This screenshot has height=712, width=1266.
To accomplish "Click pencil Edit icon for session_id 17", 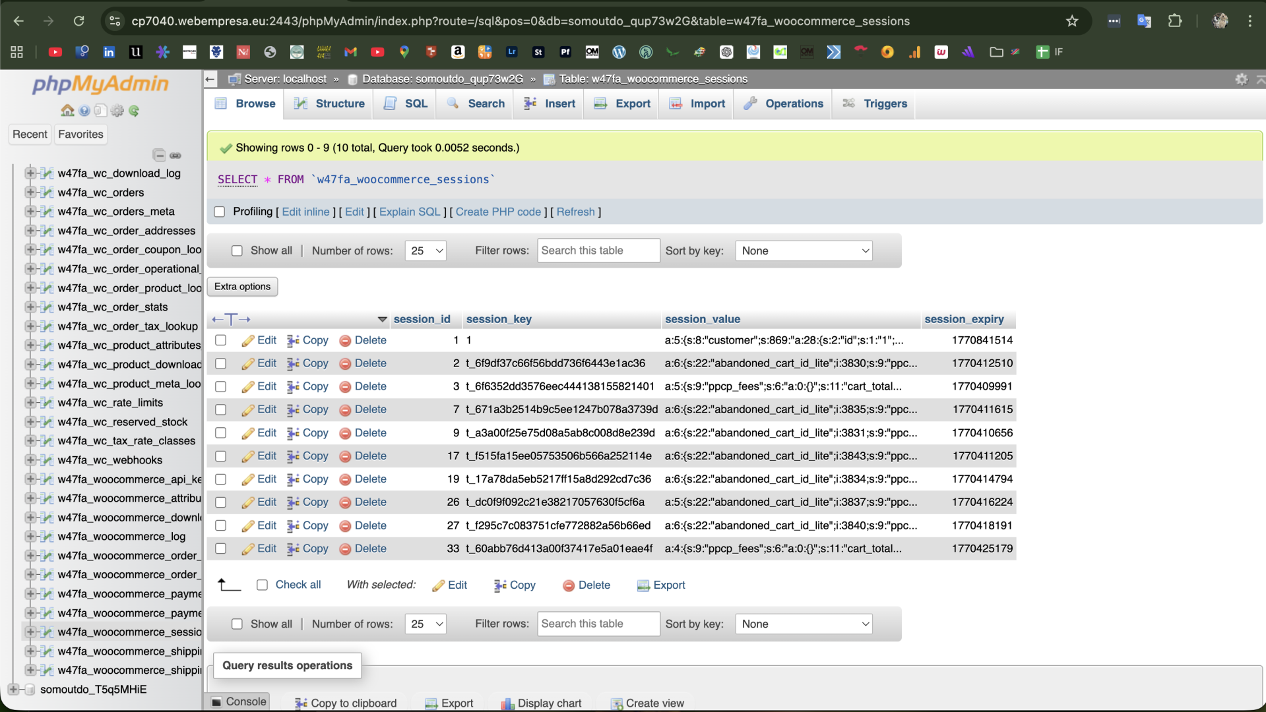I will pos(248,456).
